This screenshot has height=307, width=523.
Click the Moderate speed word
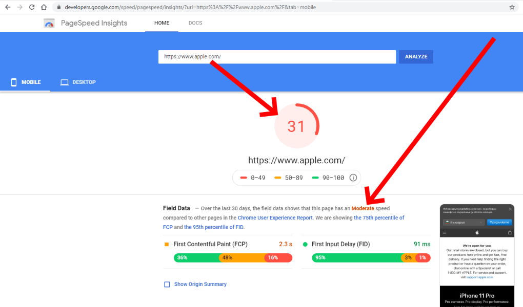point(363,208)
